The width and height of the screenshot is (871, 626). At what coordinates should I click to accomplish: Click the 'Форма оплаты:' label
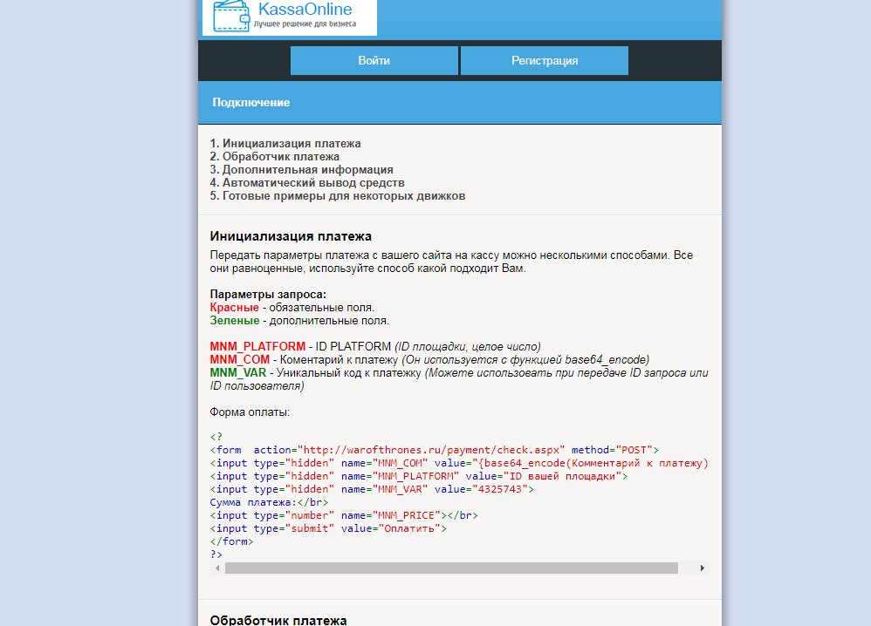pyautogui.click(x=250, y=412)
